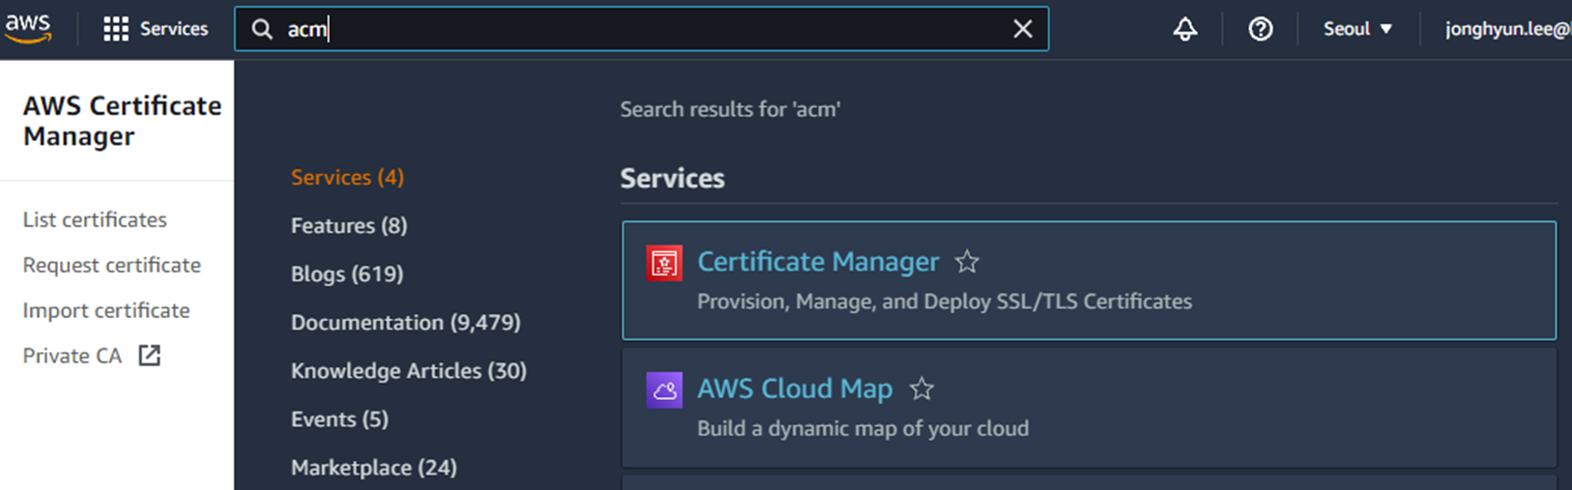Click the Provision, Manage, and Deploy SSL/TLS description
This screenshot has width=1572, height=490.
945,302
